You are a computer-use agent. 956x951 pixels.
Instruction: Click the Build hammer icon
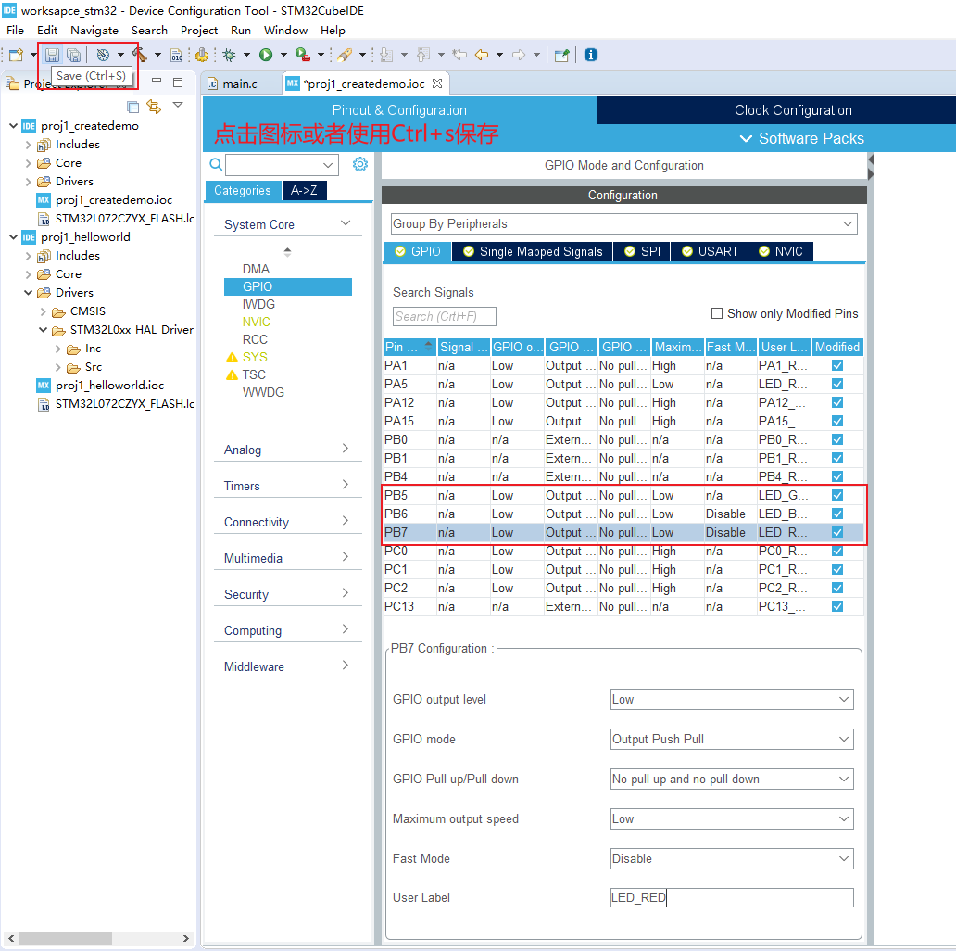[x=140, y=55]
